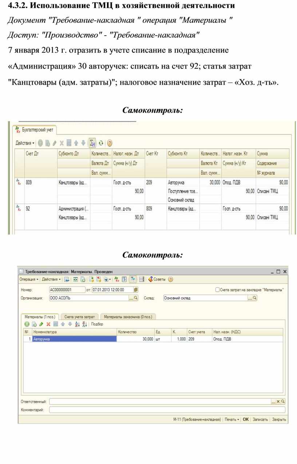This screenshot has width=297, height=464.
Task: Enable 'Счета затрат на закладке Материалы' checkbox
Action: 217,290
